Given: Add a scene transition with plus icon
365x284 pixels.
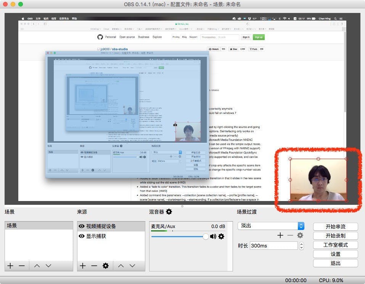Looking at the screenshot, I should (280, 235).
